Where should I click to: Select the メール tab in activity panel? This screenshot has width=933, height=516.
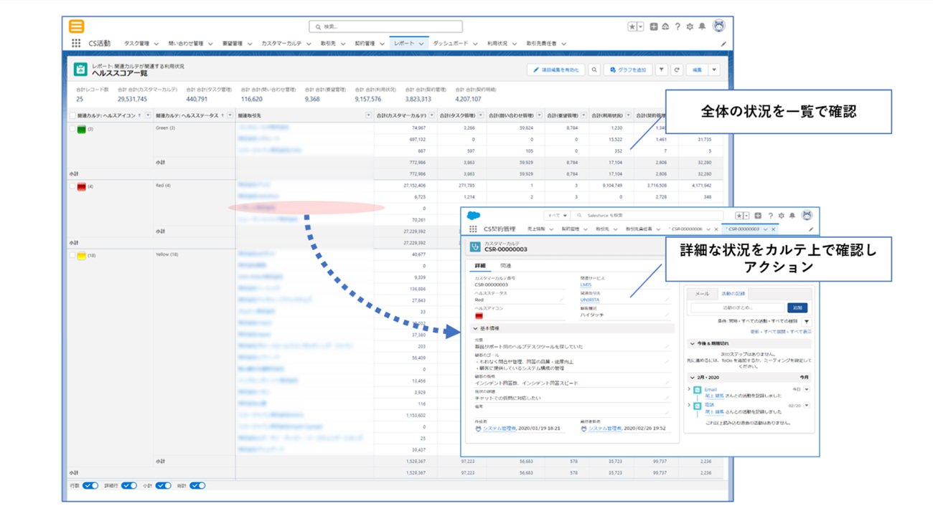click(702, 293)
